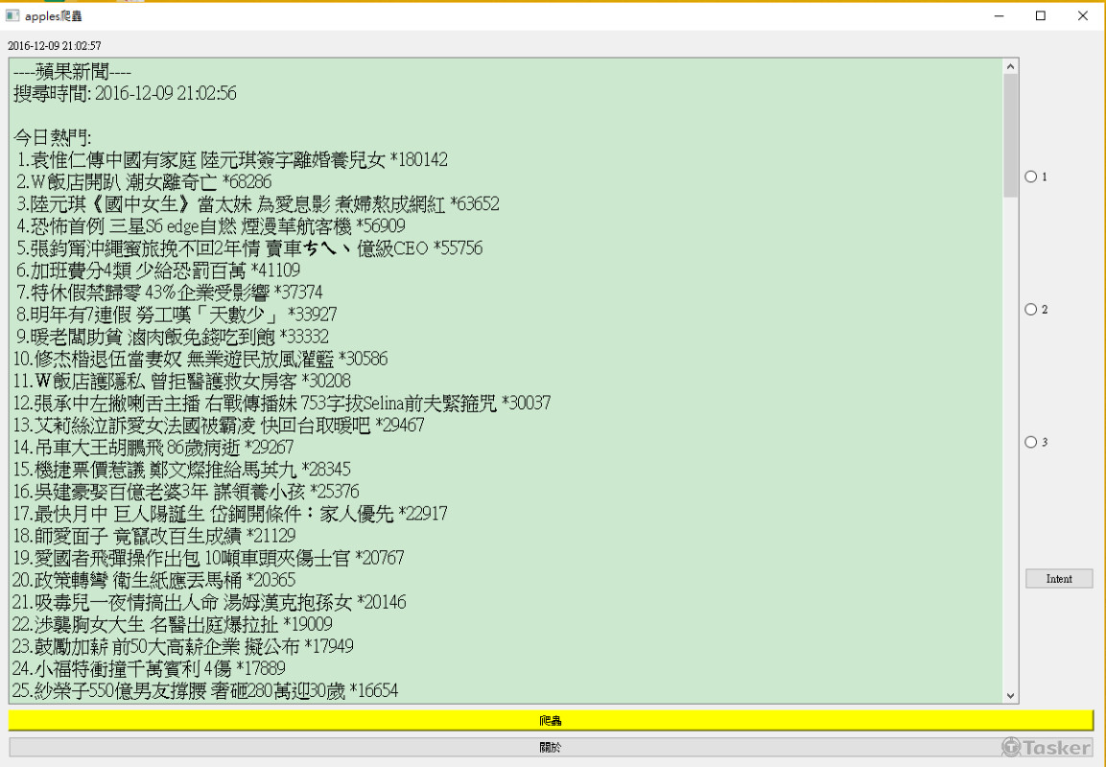Viewport: 1106px width, 767px height.
Task: Click news item 5 張鈞甯沖繩蜜旅
Action: coord(249,248)
